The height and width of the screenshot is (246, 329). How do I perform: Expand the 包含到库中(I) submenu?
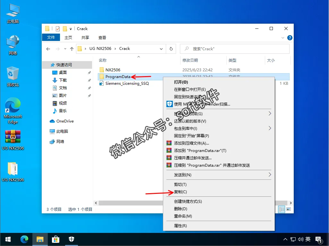(x=219, y=128)
